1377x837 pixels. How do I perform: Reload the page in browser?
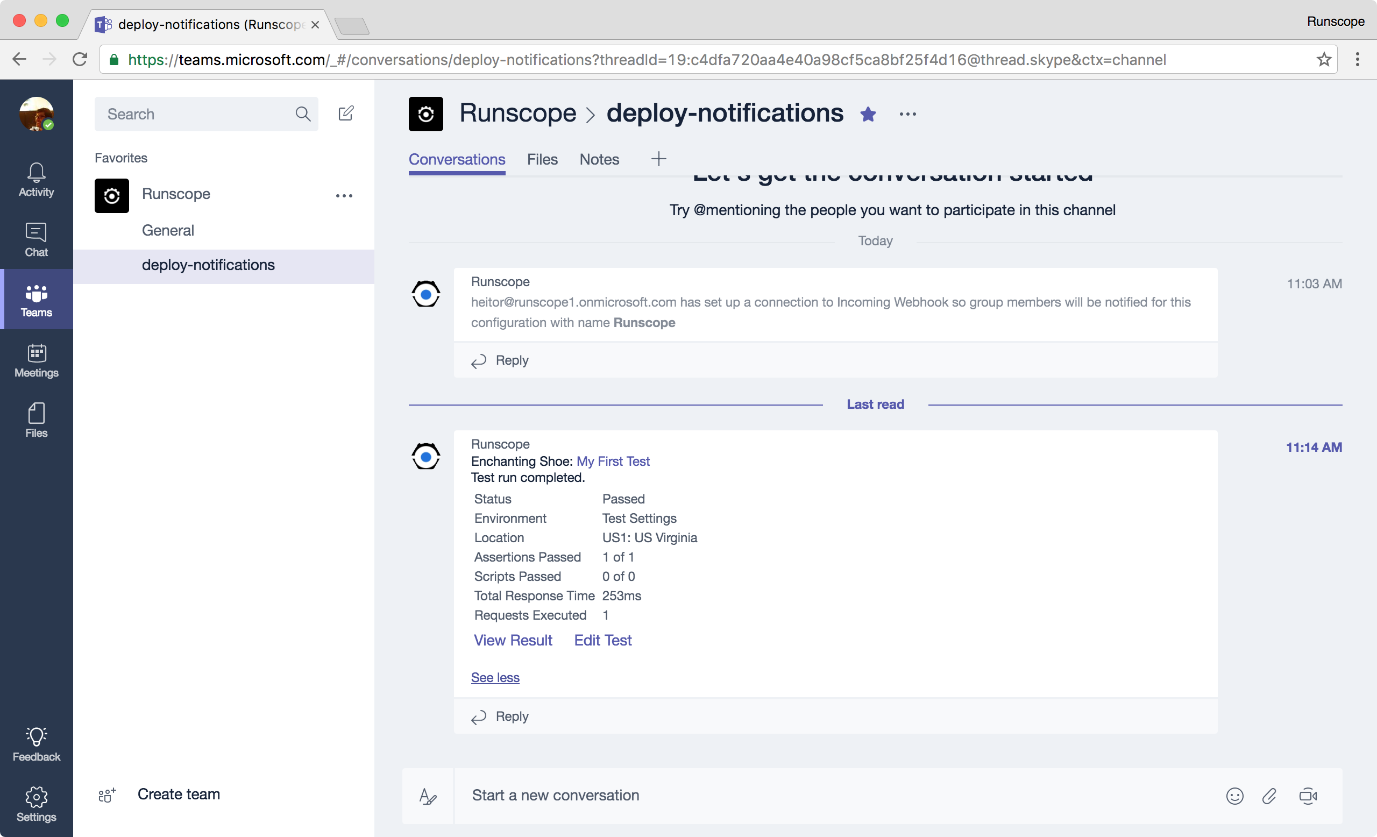click(80, 59)
